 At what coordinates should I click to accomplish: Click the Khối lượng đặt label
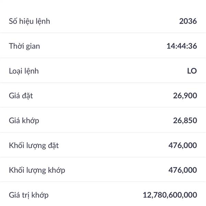(34, 146)
